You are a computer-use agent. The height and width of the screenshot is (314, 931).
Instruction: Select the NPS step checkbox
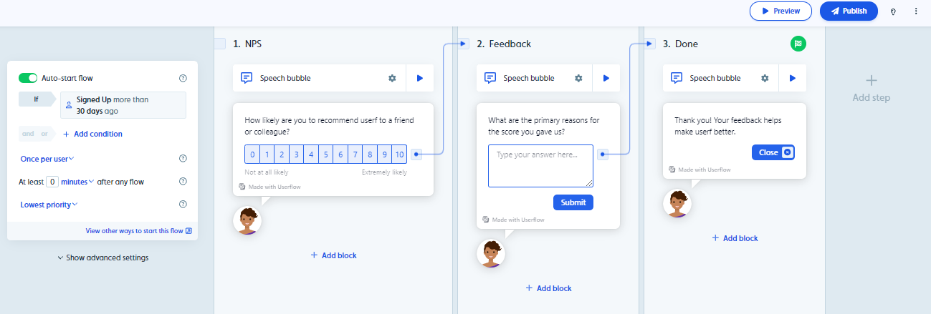[x=220, y=44]
